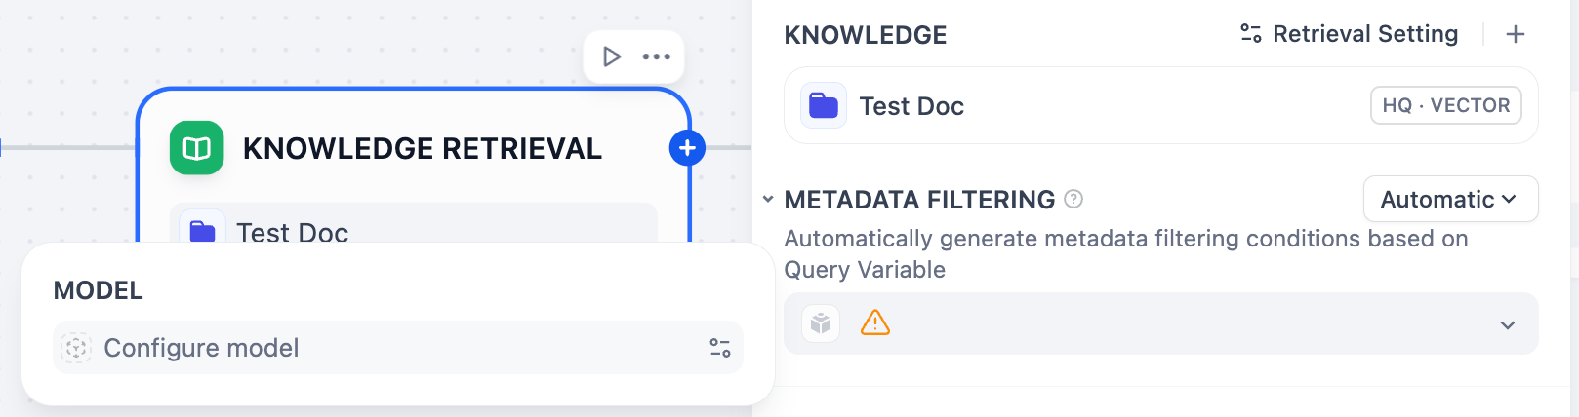Add knowledge with the plus icon
This screenshot has width=1579, height=417.
click(1515, 35)
